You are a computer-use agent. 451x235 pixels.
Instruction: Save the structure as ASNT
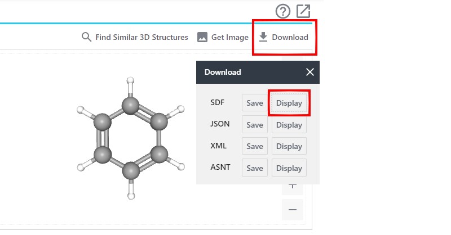[255, 168]
